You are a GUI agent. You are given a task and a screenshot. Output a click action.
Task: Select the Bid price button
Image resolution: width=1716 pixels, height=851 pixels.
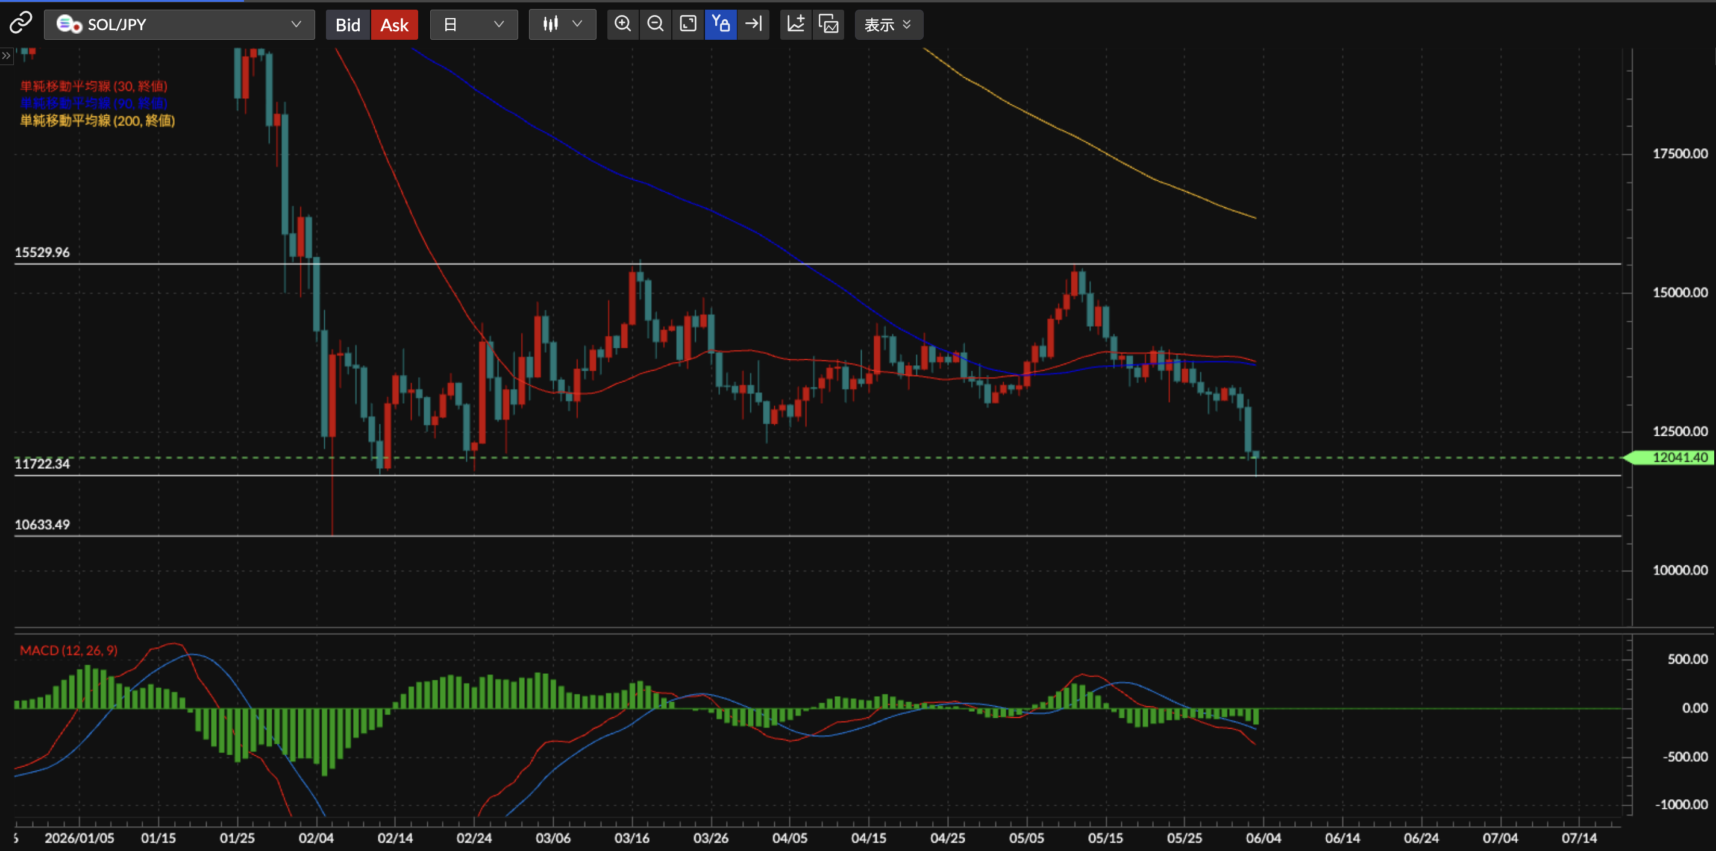pyautogui.click(x=348, y=25)
